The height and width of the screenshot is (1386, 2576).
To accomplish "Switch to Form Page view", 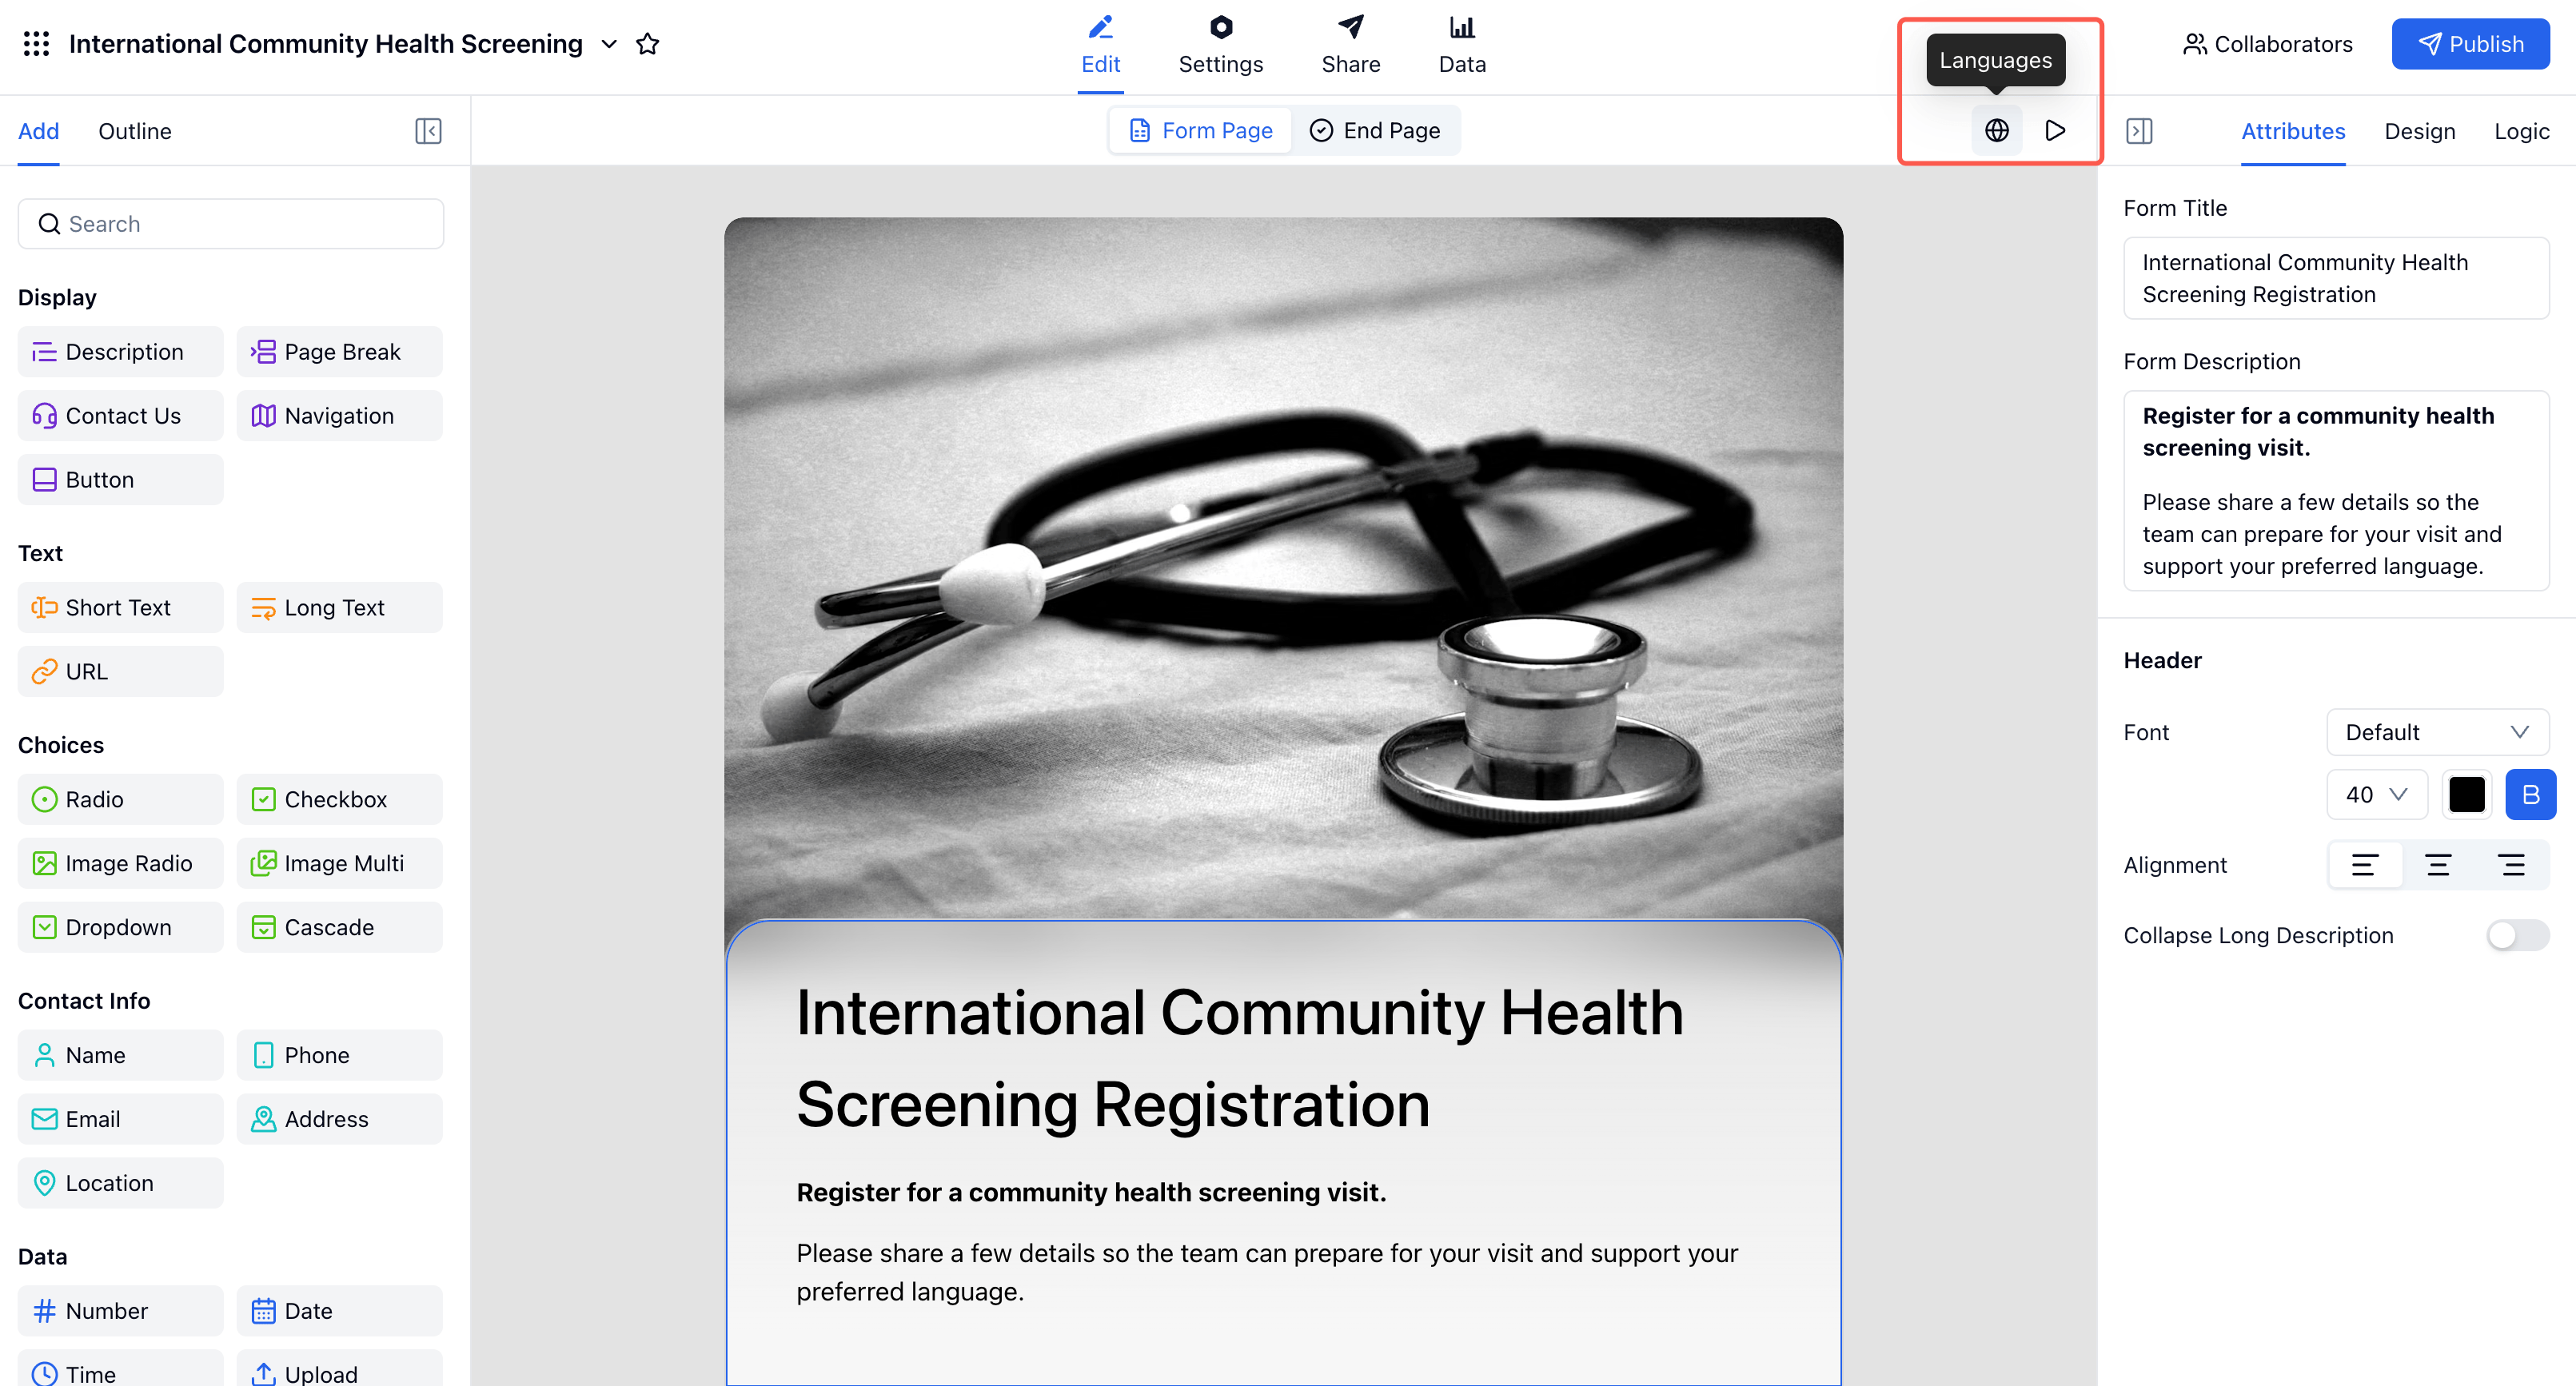I will point(1201,130).
